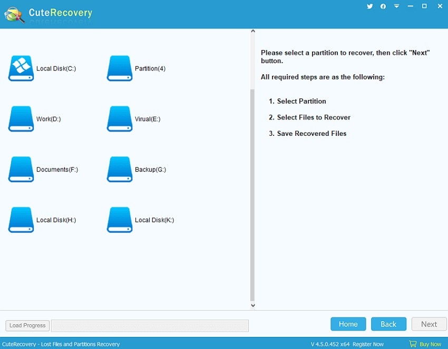
Task: Click the Back button
Action: tap(388, 324)
